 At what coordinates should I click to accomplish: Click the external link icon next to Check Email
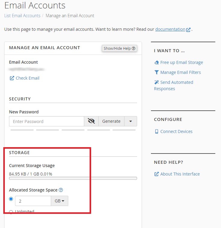pos(12,78)
